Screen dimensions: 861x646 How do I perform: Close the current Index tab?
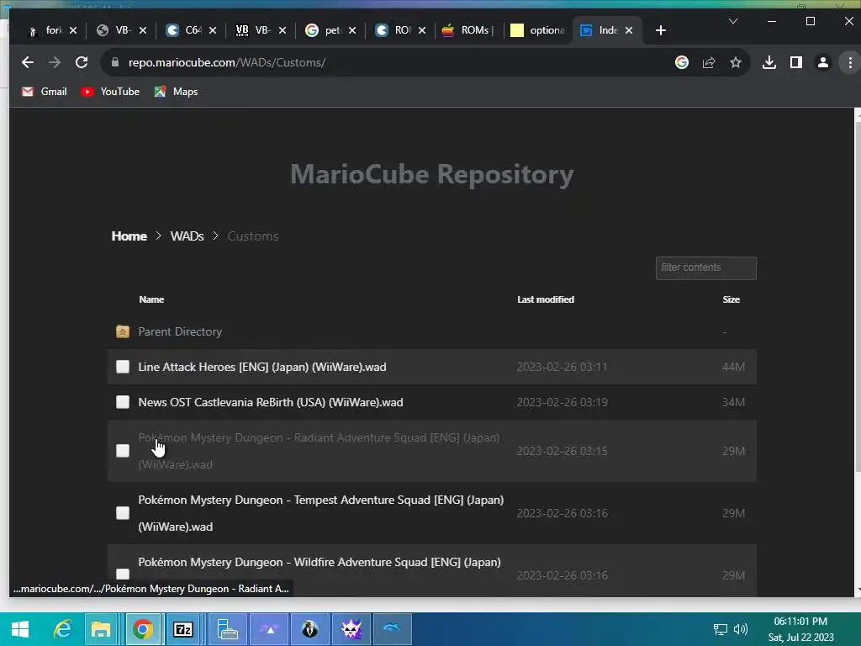629,30
